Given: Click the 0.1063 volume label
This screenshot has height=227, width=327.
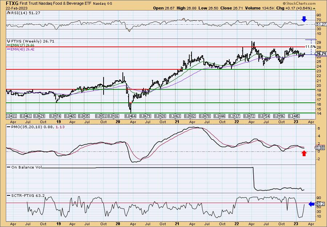Looking at the screenshot, I should [x=175, y=116].
